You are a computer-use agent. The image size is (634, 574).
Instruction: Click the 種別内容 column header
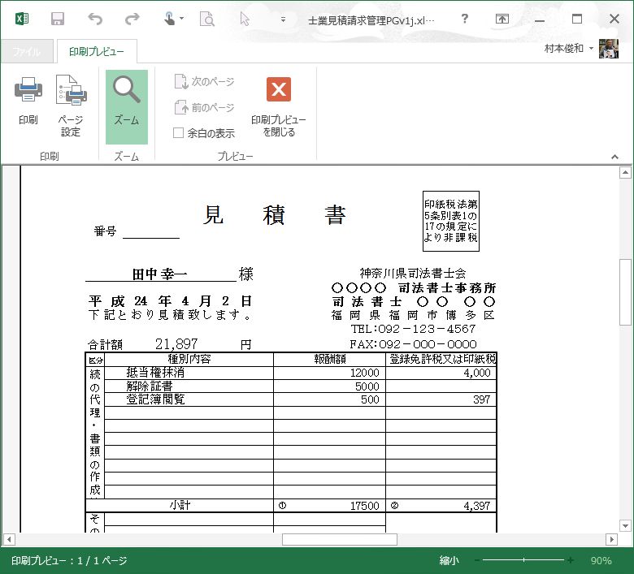[x=189, y=359]
